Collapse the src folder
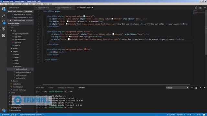Viewport: 207px width, 116px height. pyautogui.click(x=12, y=28)
